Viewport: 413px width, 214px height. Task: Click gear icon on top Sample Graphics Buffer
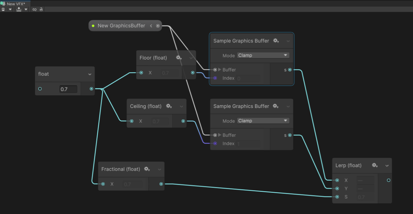tap(276, 41)
